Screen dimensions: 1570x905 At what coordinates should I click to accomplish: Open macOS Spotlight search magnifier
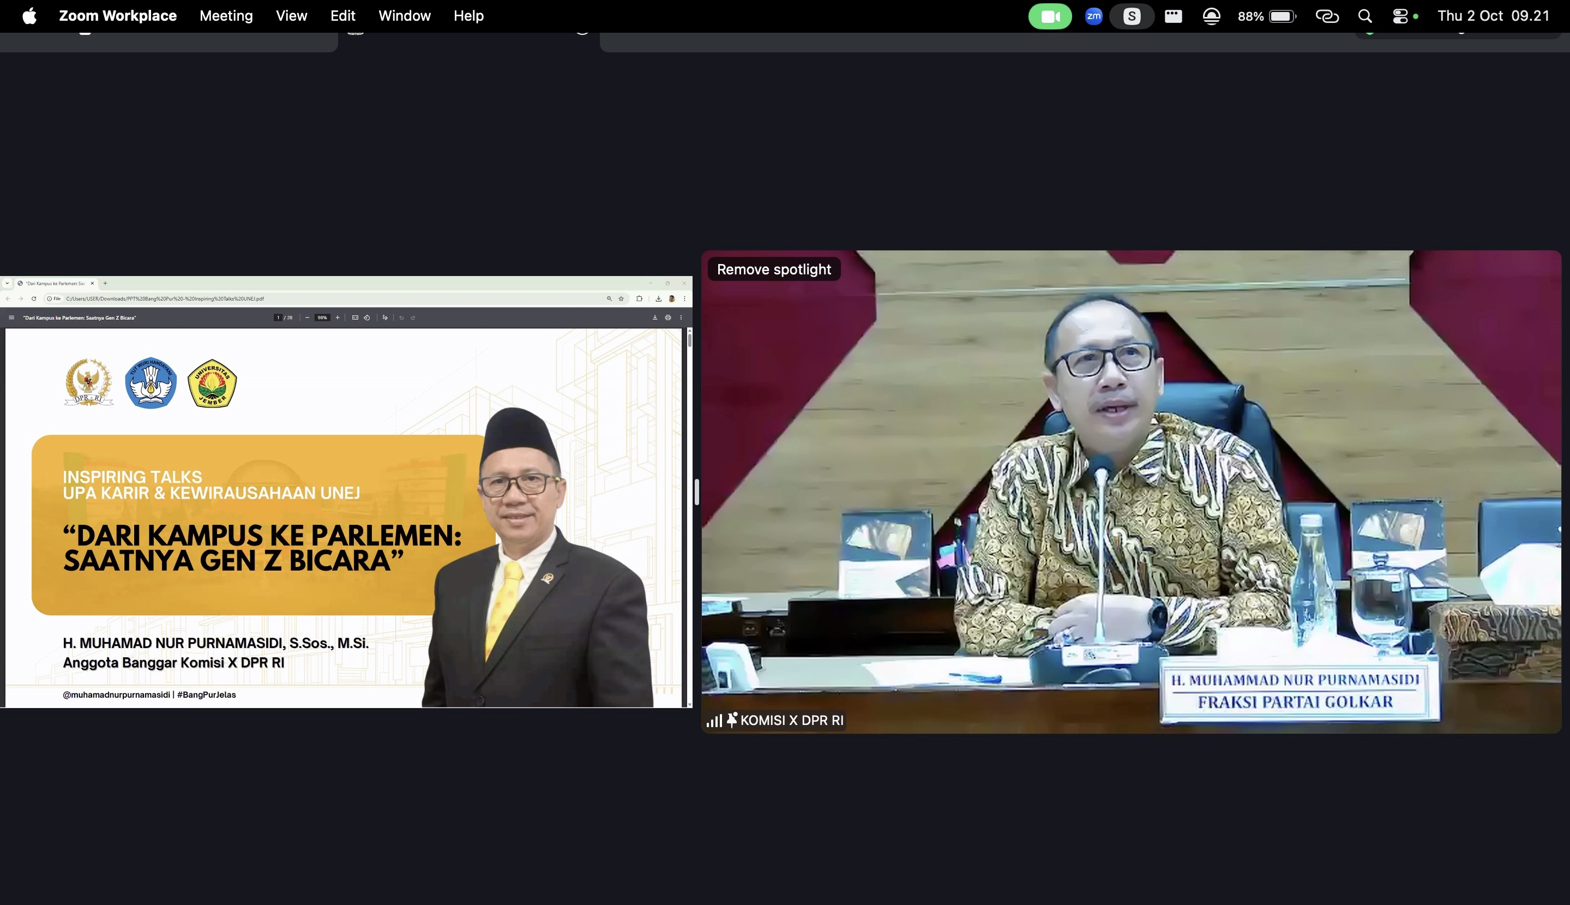point(1364,16)
